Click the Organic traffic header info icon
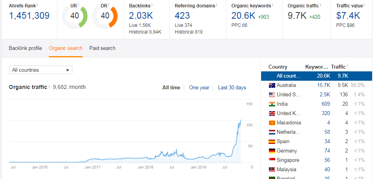This screenshot has height=179, width=378. pos(321,4)
